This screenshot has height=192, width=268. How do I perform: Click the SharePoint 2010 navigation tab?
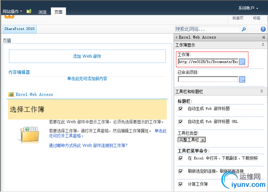pos(19,29)
